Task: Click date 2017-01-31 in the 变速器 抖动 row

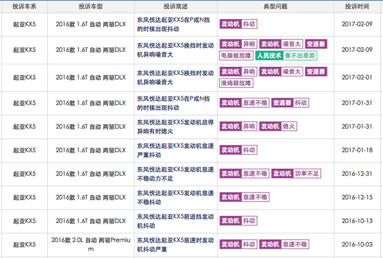Action: pyautogui.click(x=357, y=103)
